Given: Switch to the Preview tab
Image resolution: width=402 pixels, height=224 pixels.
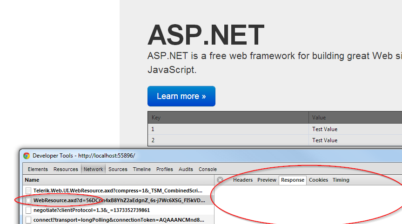Looking at the screenshot, I should [x=267, y=180].
